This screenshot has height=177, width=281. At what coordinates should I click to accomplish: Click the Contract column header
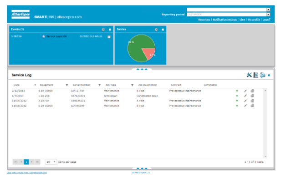tap(176, 85)
